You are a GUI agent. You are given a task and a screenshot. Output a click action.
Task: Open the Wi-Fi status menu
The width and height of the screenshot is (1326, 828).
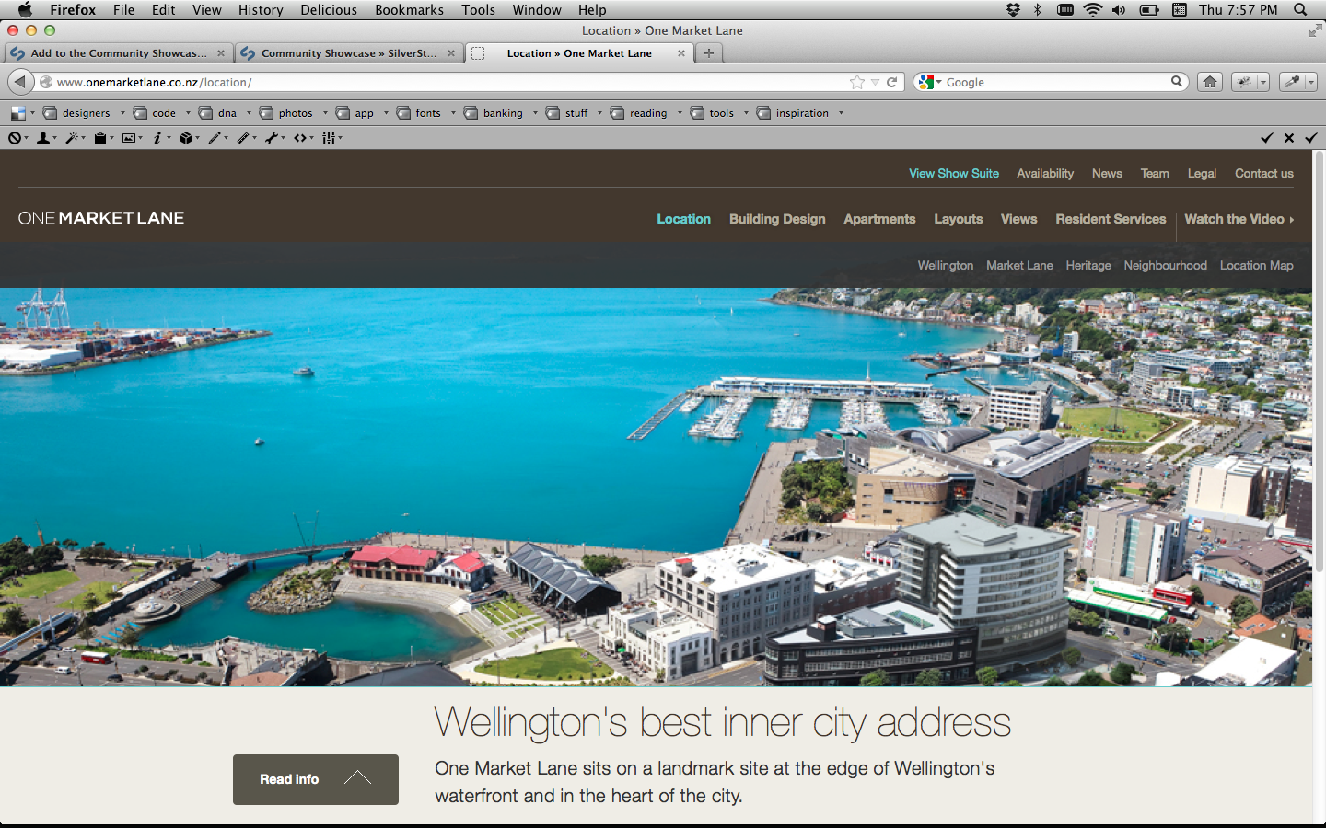[1092, 10]
